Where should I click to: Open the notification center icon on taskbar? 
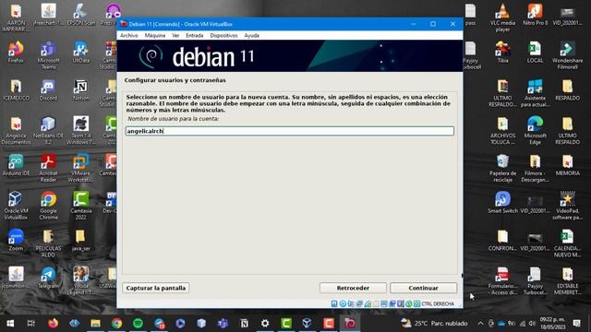coord(577,324)
